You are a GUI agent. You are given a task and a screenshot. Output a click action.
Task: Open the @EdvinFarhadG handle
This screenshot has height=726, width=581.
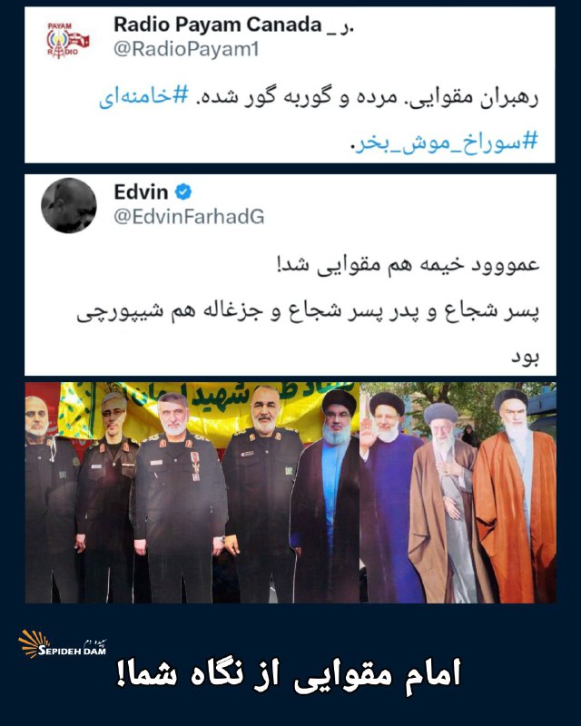point(189,216)
